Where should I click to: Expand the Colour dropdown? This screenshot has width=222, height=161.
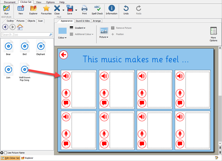pyautogui.click(x=62, y=38)
